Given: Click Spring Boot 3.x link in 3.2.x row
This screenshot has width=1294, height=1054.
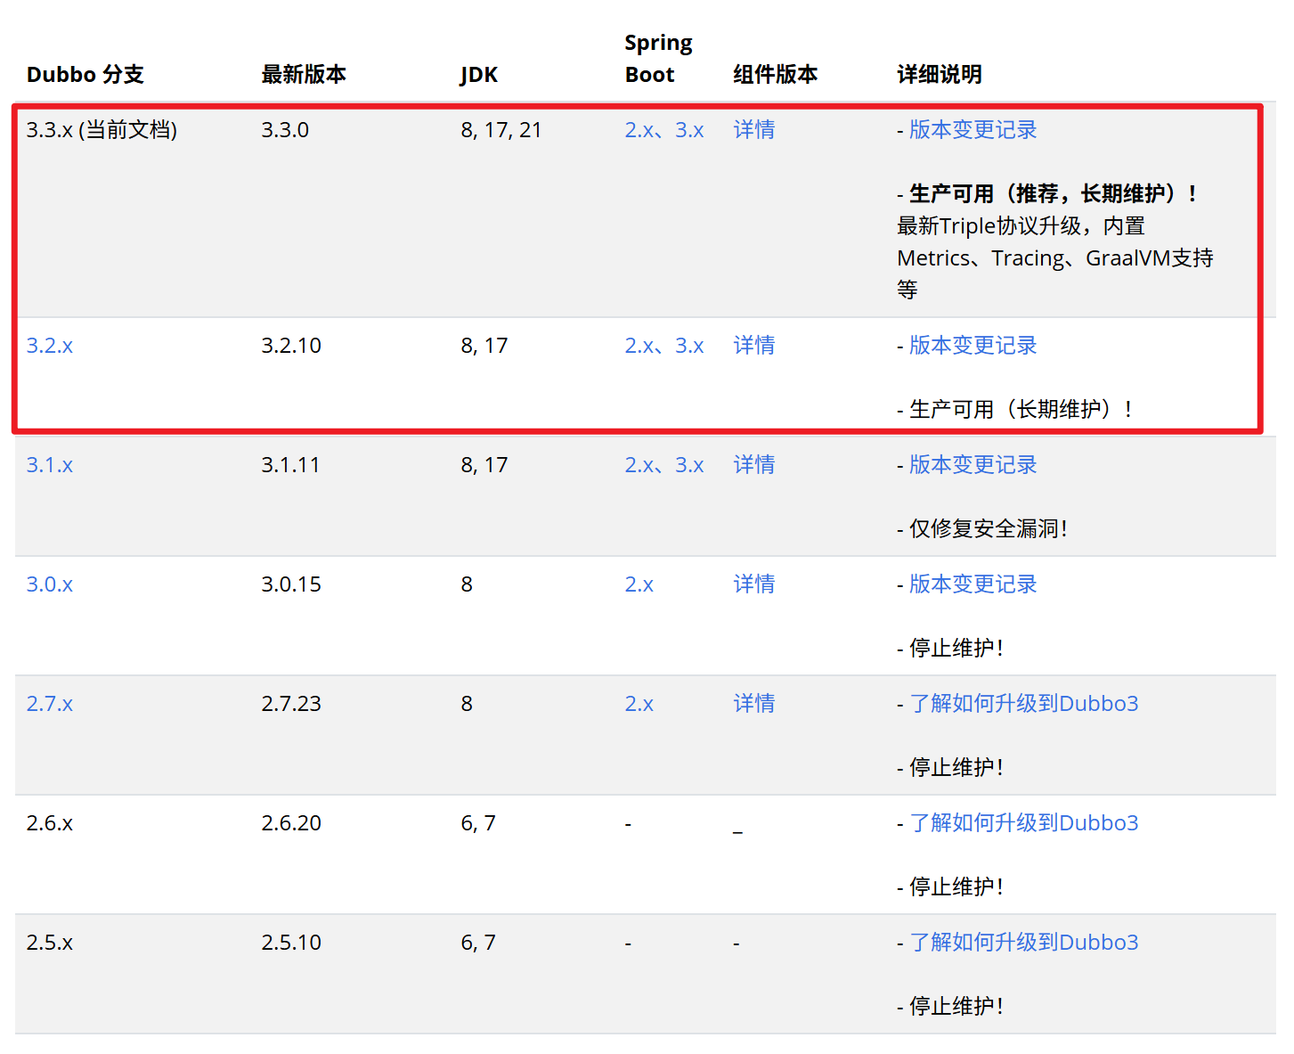Looking at the screenshot, I should (689, 346).
